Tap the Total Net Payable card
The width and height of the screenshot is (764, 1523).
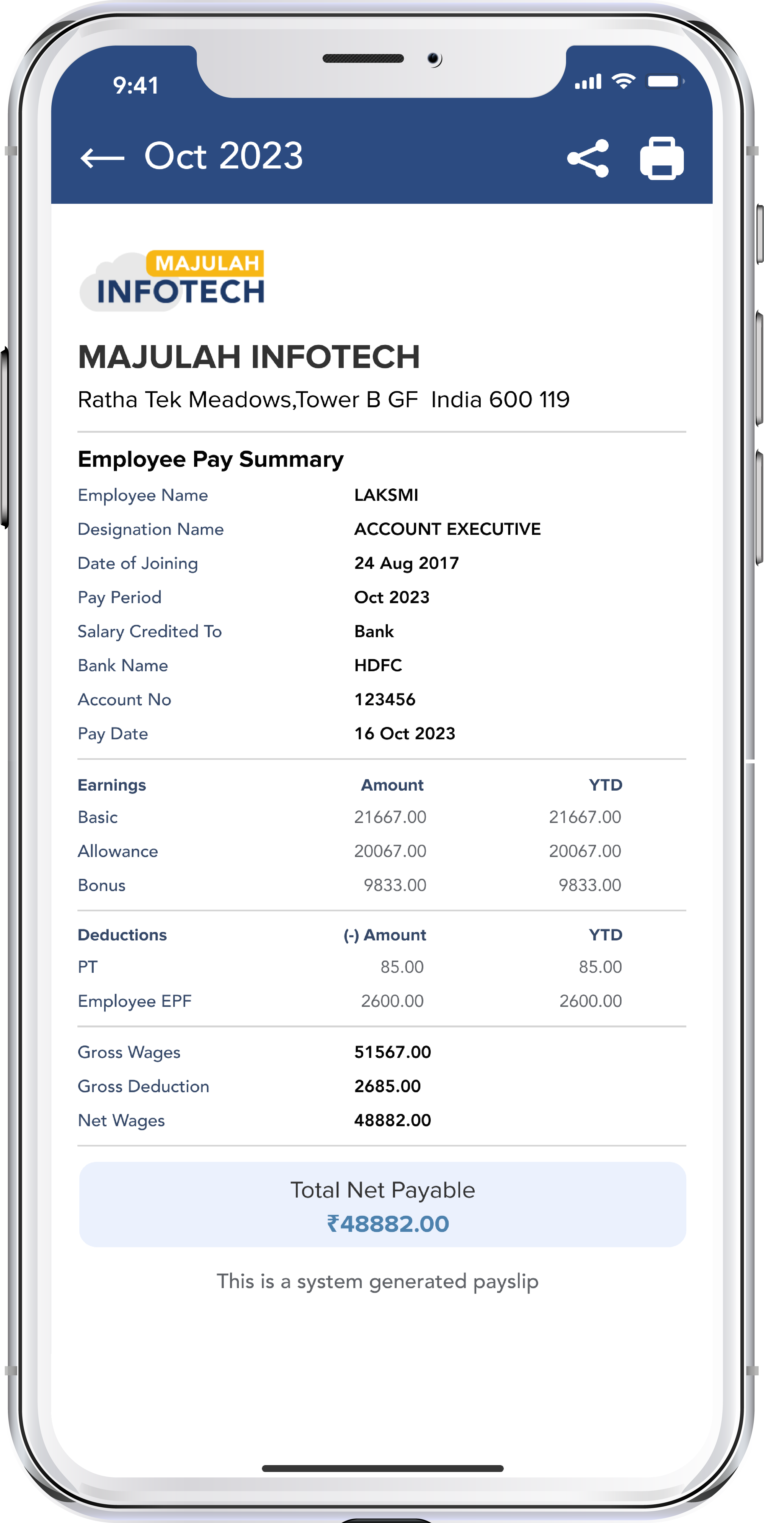pos(382,1204)
